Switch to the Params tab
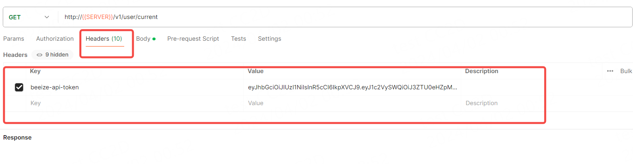 point(13,39)
